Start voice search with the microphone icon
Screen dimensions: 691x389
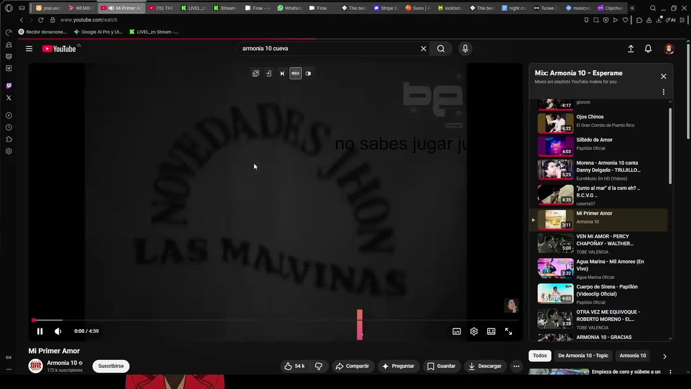click(465, 49)
